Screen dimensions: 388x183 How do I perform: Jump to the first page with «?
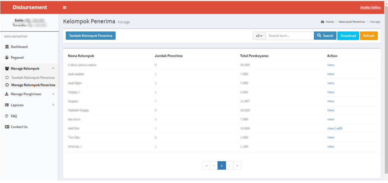pos(206,166)
